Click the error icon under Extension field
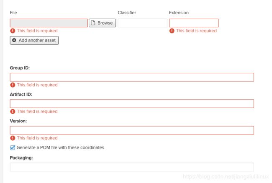272x183 pixels. pyautogui.click(x=172, y=31)
